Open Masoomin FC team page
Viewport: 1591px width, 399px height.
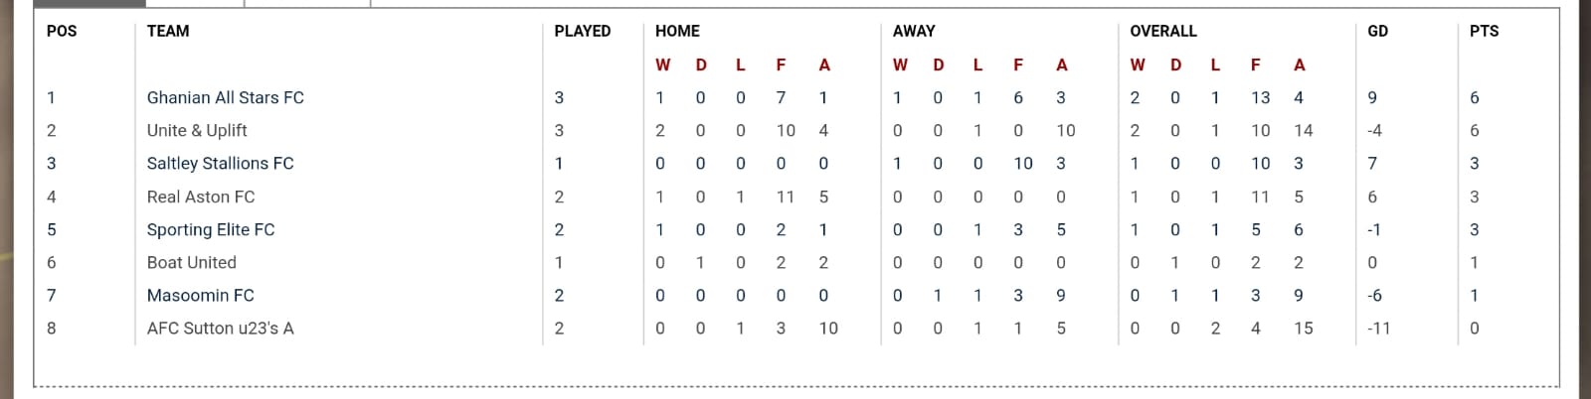(x=201, y=295)
